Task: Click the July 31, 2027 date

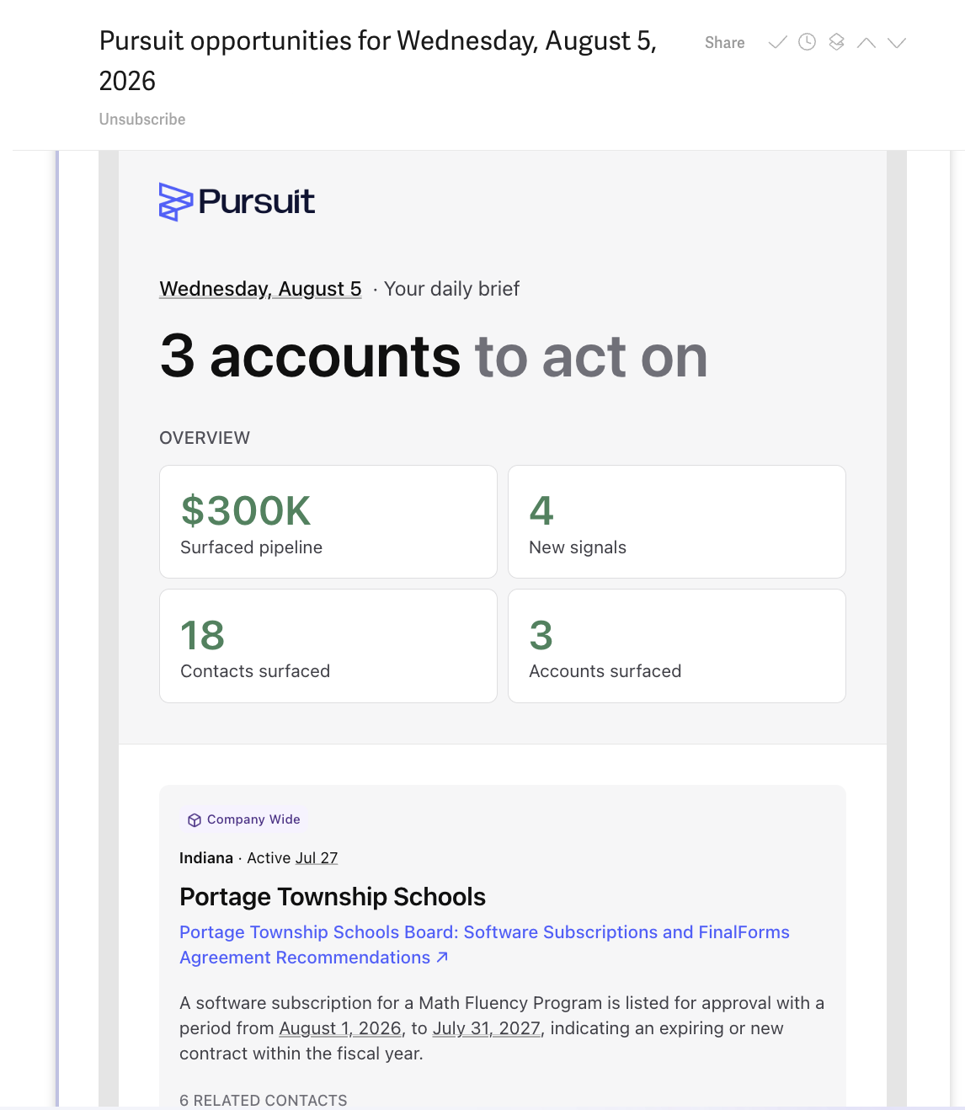Action: [487, 1028]
